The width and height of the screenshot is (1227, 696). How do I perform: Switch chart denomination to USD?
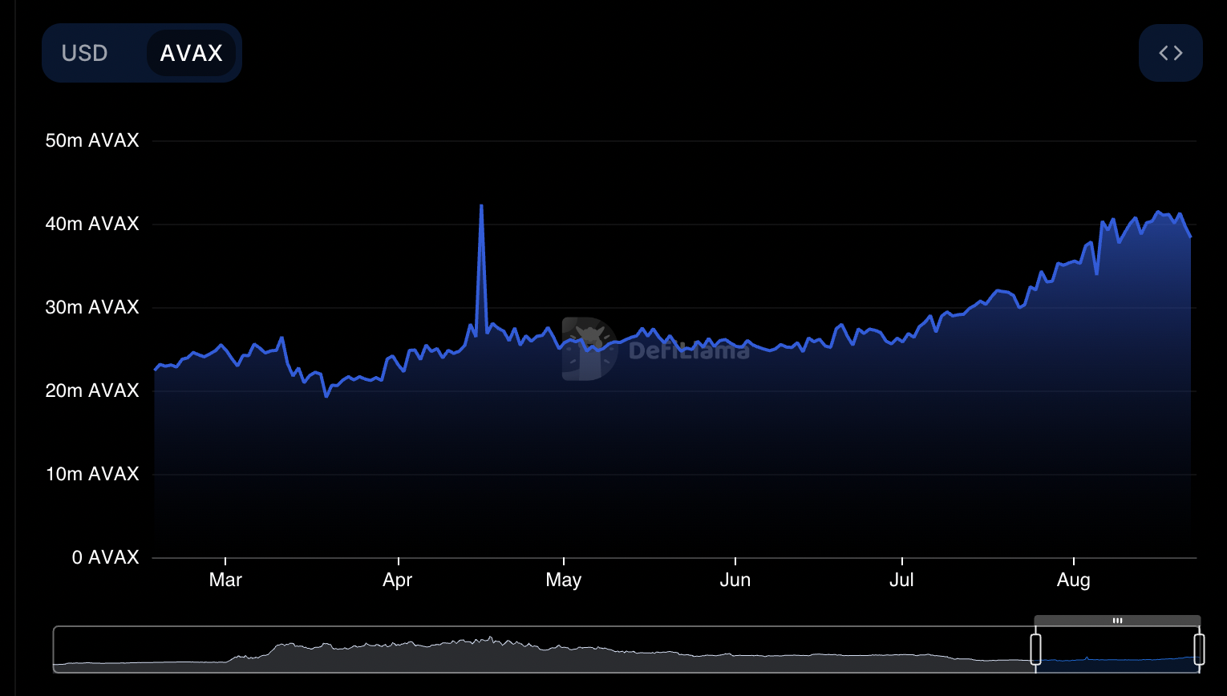85,53
